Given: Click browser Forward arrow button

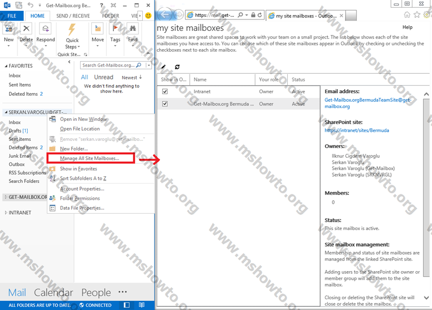Looking at the screenshot, I should click(x=179, y=14).
